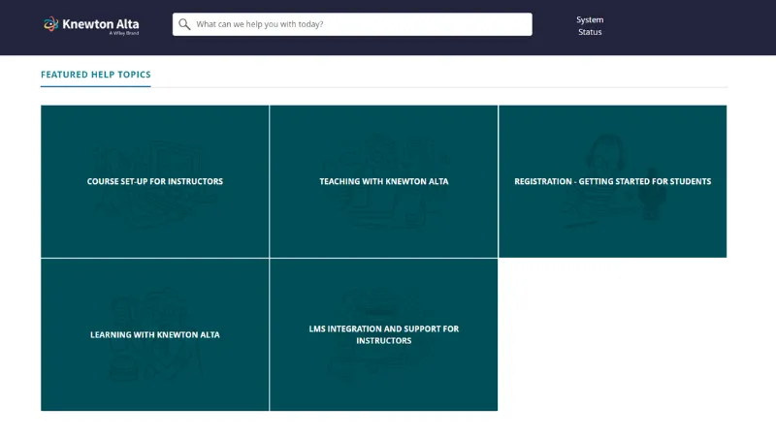Image resolution: width=776 pixels, height=436 pixels.
Task: Click the Knewton Alta brand name text
Action: (100, 22)
